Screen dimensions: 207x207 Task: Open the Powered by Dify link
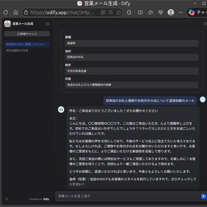(39, 199)
